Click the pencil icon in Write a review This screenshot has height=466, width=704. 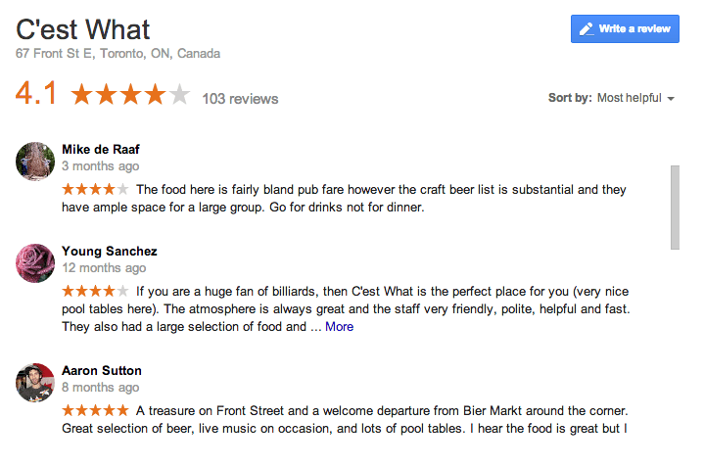(586, 29)
